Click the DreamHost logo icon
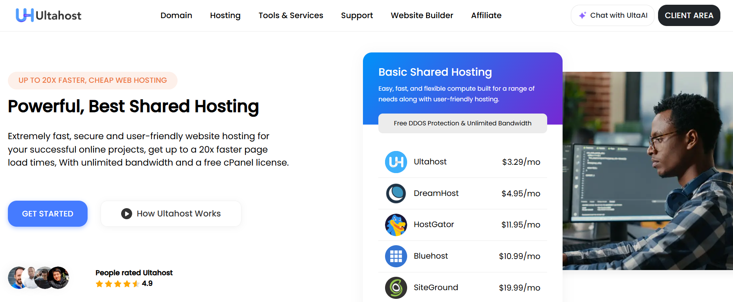The height and width of the screenshot is (302, 733). [x=396, y=194]
